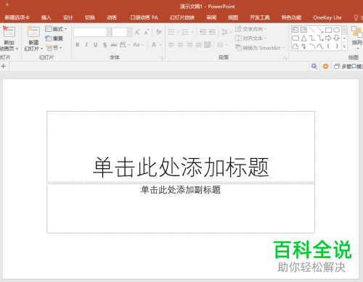Insert a vertical text box from shapes gallery

click(303, 30)
